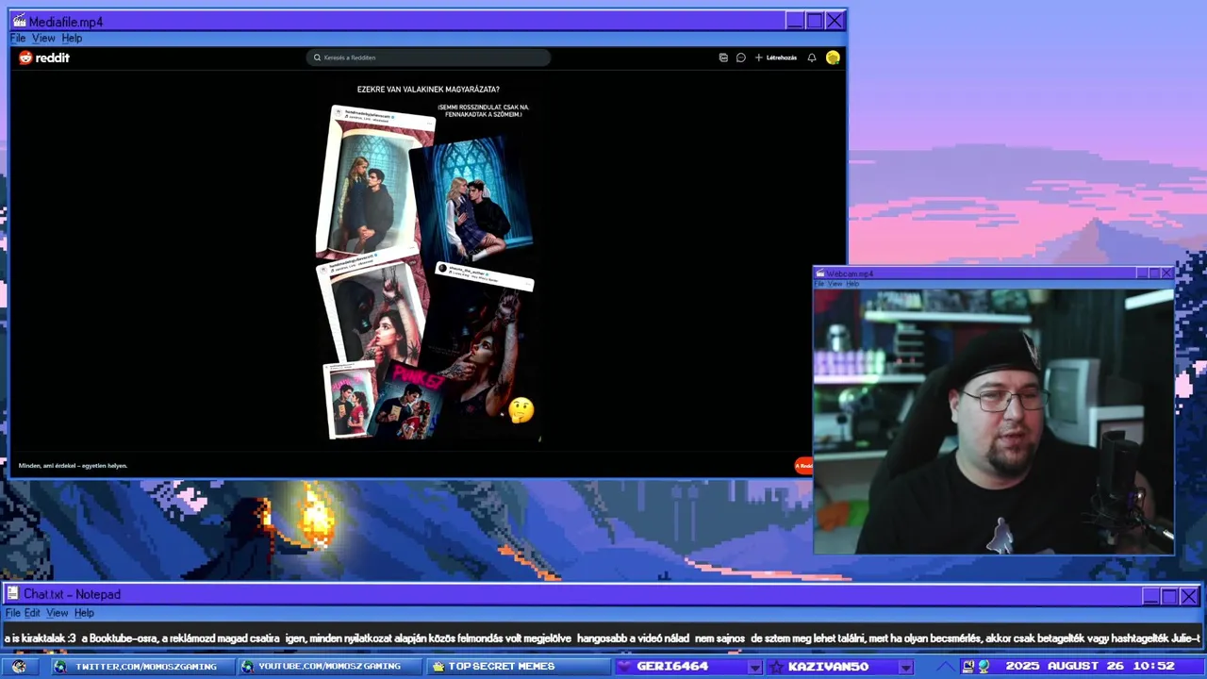Screen dimensions: 1207x679
Task: Click the tray globe network icon
Action: [x=984, y=666]
